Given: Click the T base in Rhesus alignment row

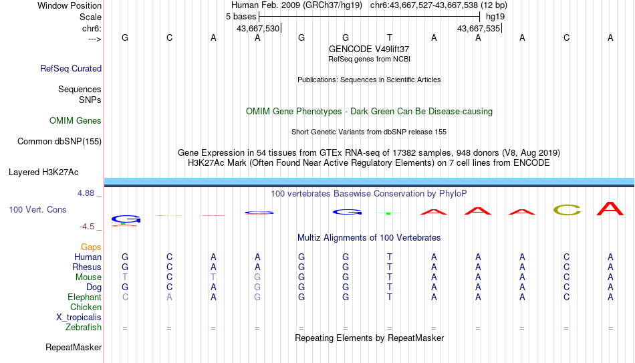Looking at the screenshot, I should tap(390, 267).
